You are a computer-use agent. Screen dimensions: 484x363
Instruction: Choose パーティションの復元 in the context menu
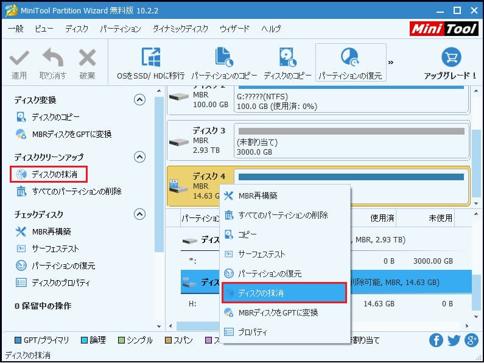[286, 273]
